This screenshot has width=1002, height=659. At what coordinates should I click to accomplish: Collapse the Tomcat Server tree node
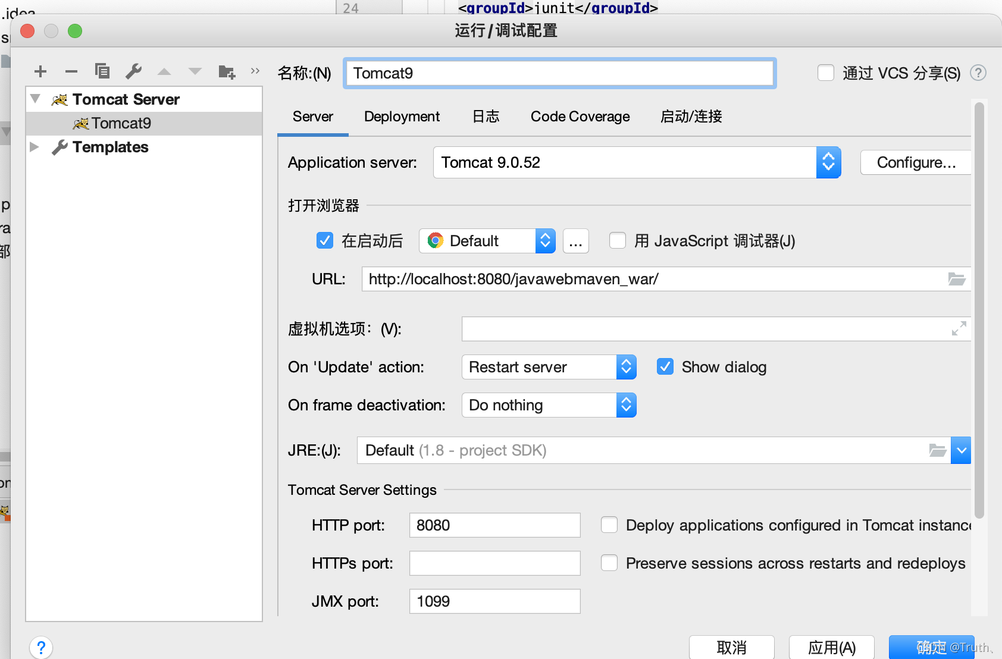pyautogui.click(x=35, y=99)
